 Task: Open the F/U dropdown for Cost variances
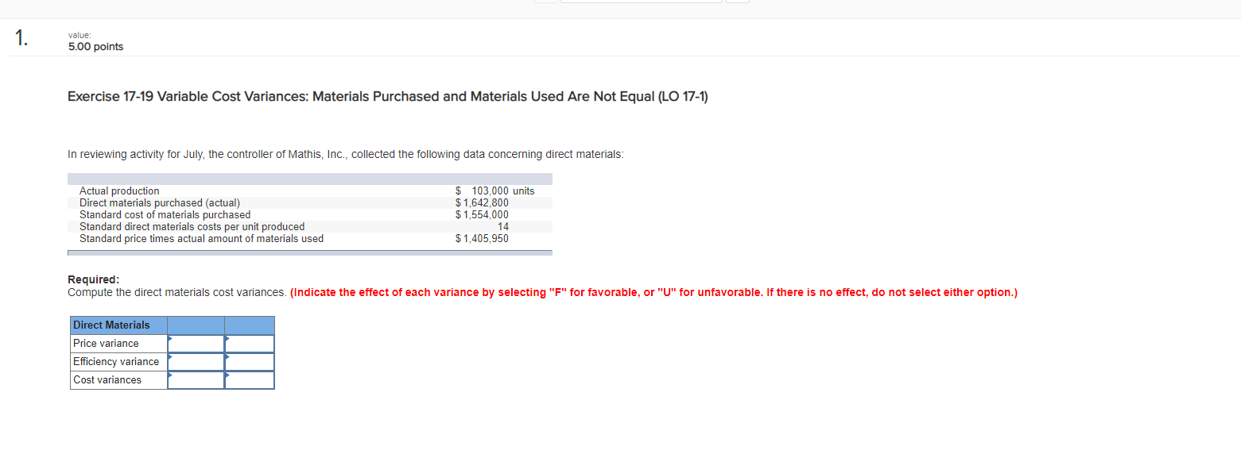[x=250, y=379]
